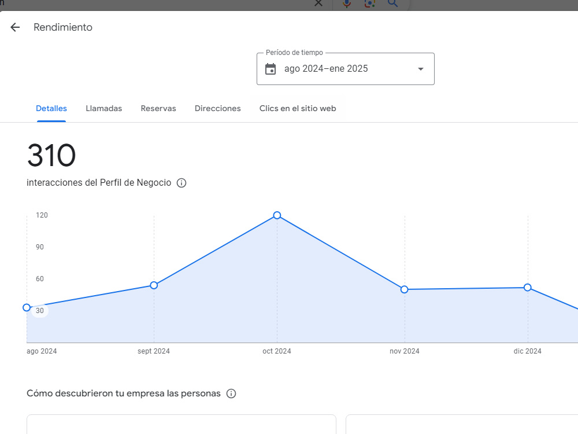The height and width of the screenshot is (434, 578).
Task: Click the Rendimiento page title
Action: pyautogui.click(x=63, y=27)
